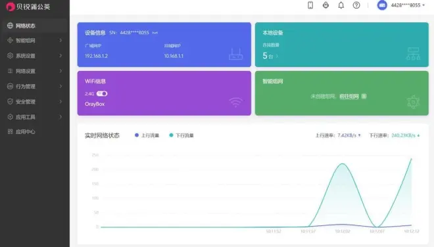Open the account 4428****8055 dropdown
This screenshot has width=434, height=247.
[x=408, y=5]
